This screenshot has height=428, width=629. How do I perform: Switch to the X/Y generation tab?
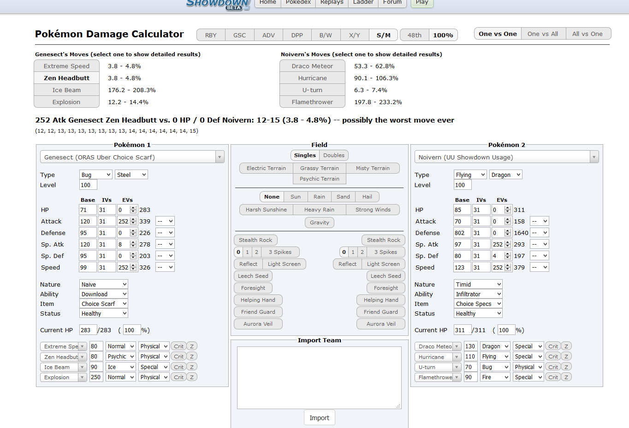coord(355,35)
